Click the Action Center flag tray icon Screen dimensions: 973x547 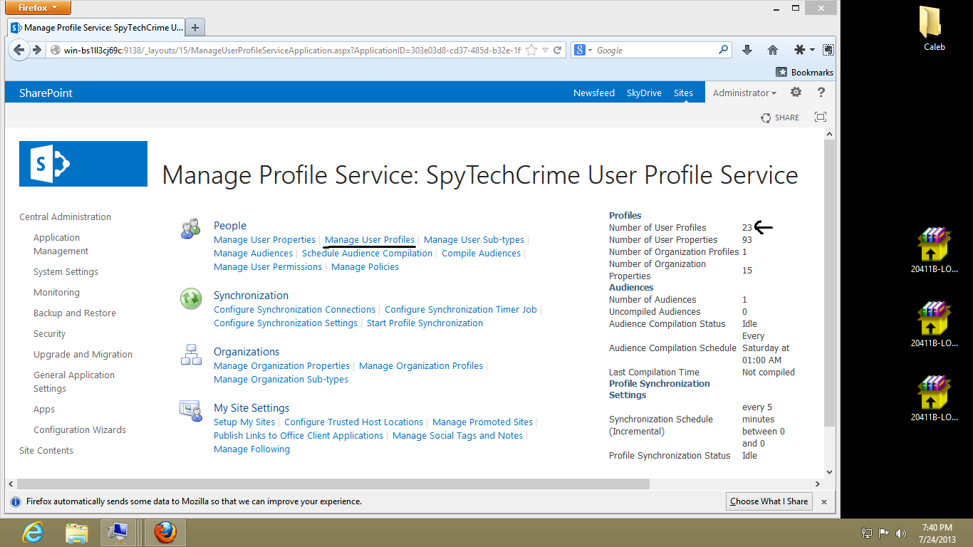[884, 533]
